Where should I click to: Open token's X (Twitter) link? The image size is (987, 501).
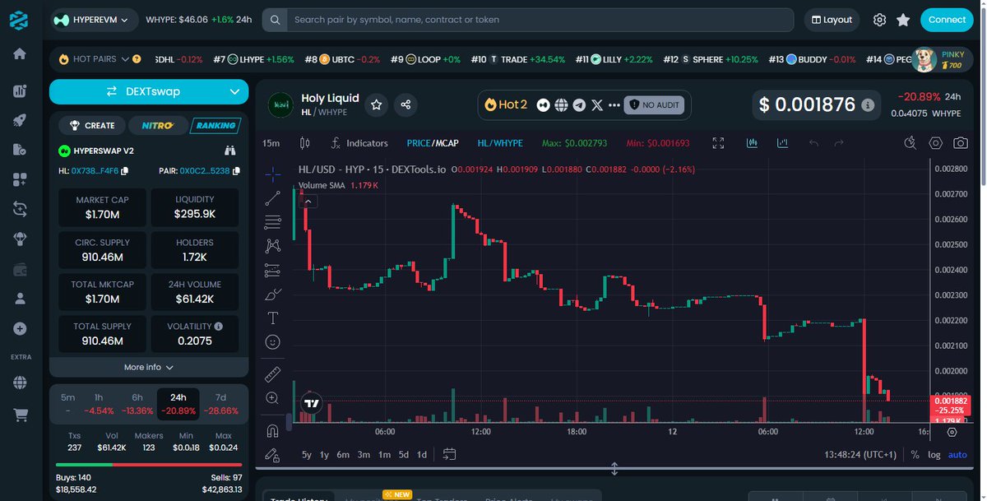point(597,104)
